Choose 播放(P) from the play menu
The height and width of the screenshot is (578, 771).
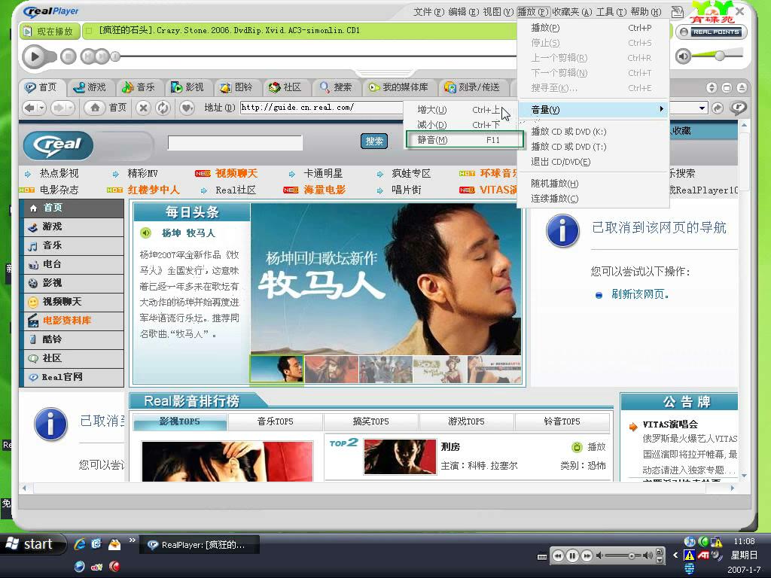click(x=593, y=28)
